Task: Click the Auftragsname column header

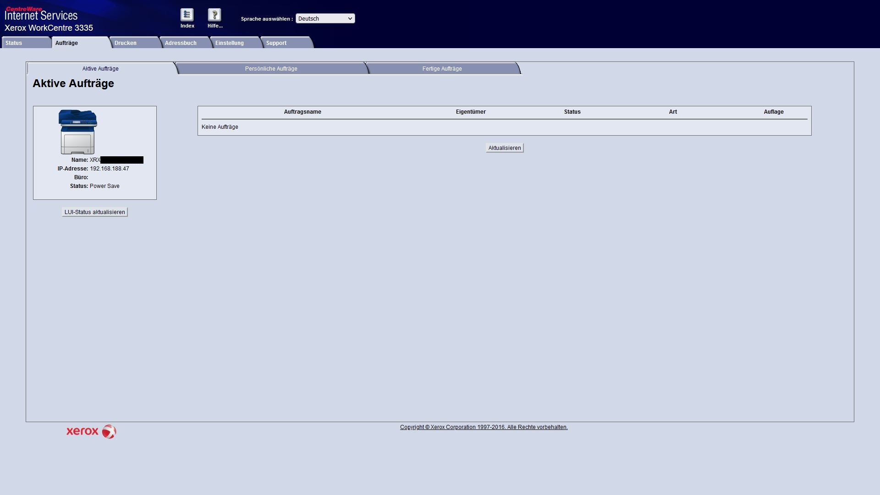Action: tap(302, 112)
